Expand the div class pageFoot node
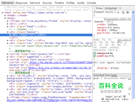Viewport: 135px width, 102px height. (x=8, y=57)
